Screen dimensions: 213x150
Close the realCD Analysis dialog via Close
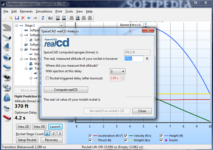[x=142, y=111]
